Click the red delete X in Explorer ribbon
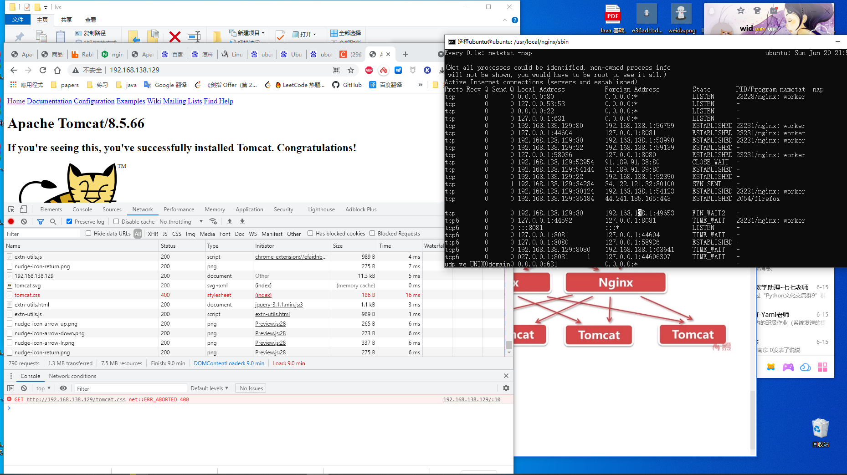The height and width of the screenshot is (475, 847). [175, 36]
